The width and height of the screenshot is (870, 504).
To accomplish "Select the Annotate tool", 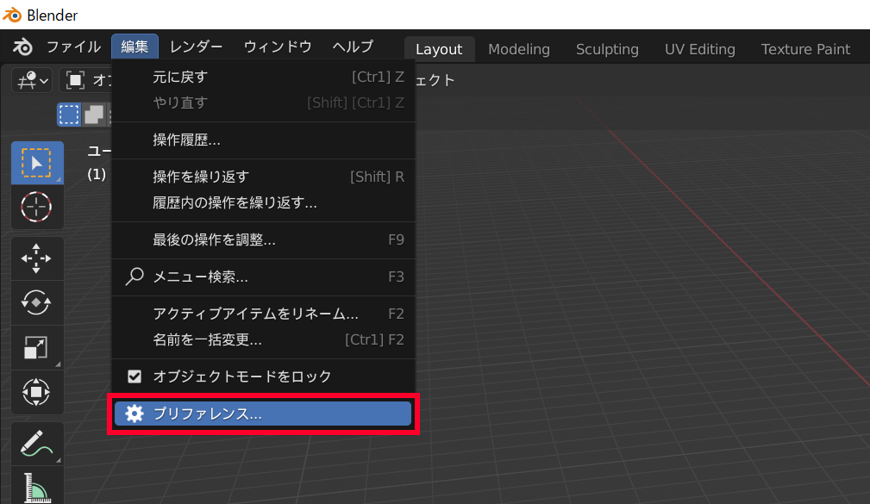I will [x=37, y=443].
